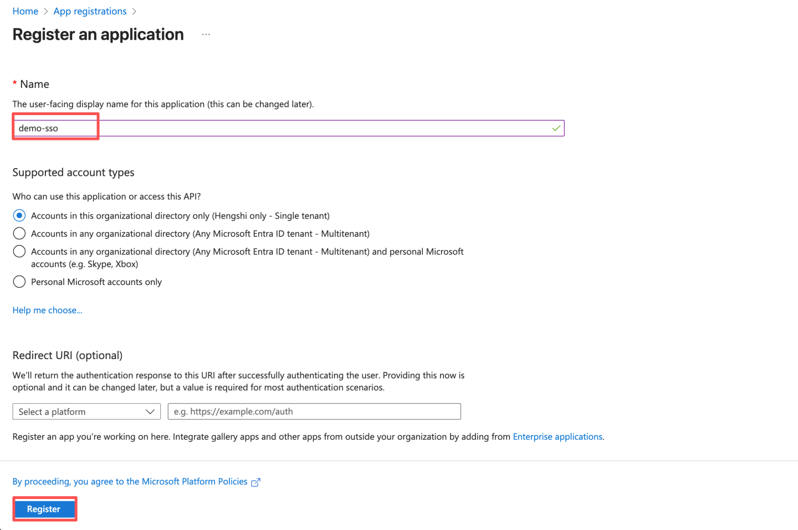The height and width of the screenshot is (530, 798).
Task: Open the Help me choose link
Action: click(x=47, y=310)
